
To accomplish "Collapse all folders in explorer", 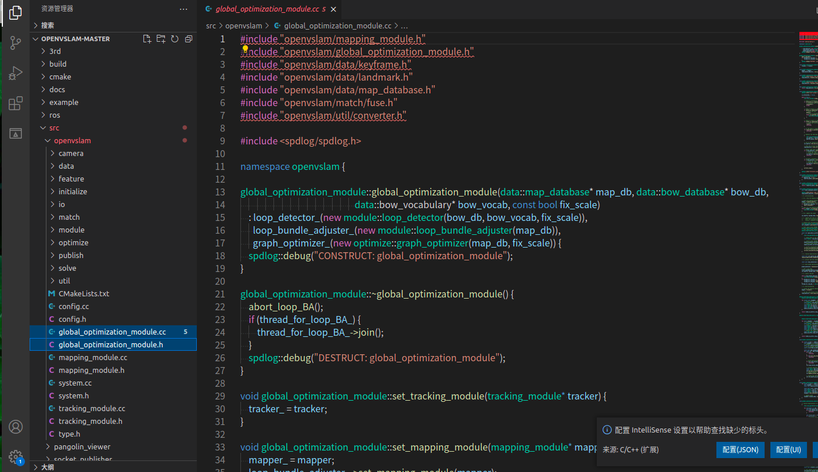I will click(x=189, y=39).
